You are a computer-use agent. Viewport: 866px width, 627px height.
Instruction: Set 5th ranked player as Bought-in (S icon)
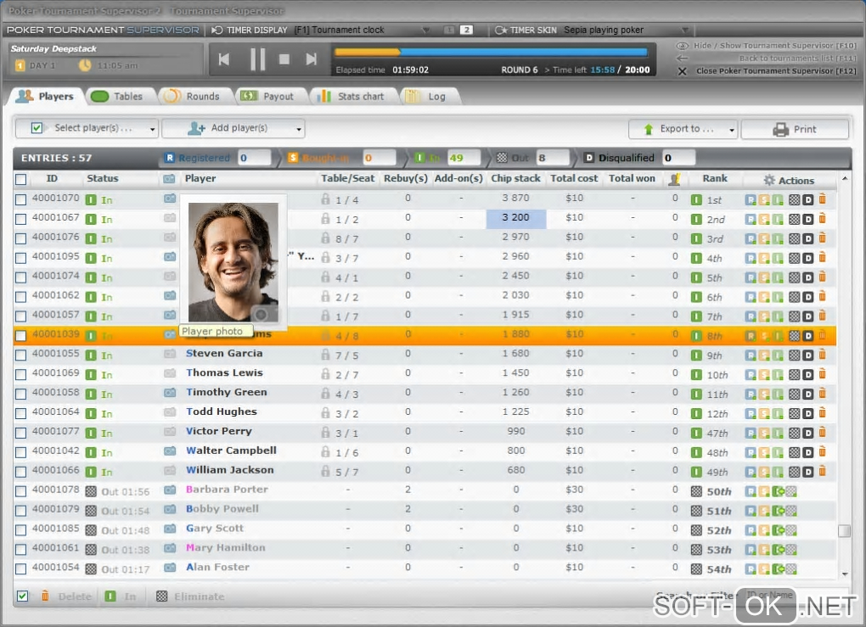[x=764, y=277]
